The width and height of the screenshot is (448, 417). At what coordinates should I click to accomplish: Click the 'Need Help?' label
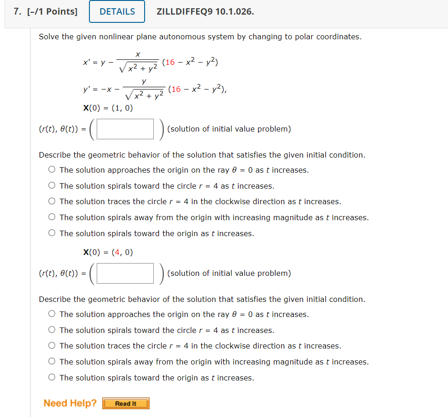pyautogui.click(x=70, y=403)
